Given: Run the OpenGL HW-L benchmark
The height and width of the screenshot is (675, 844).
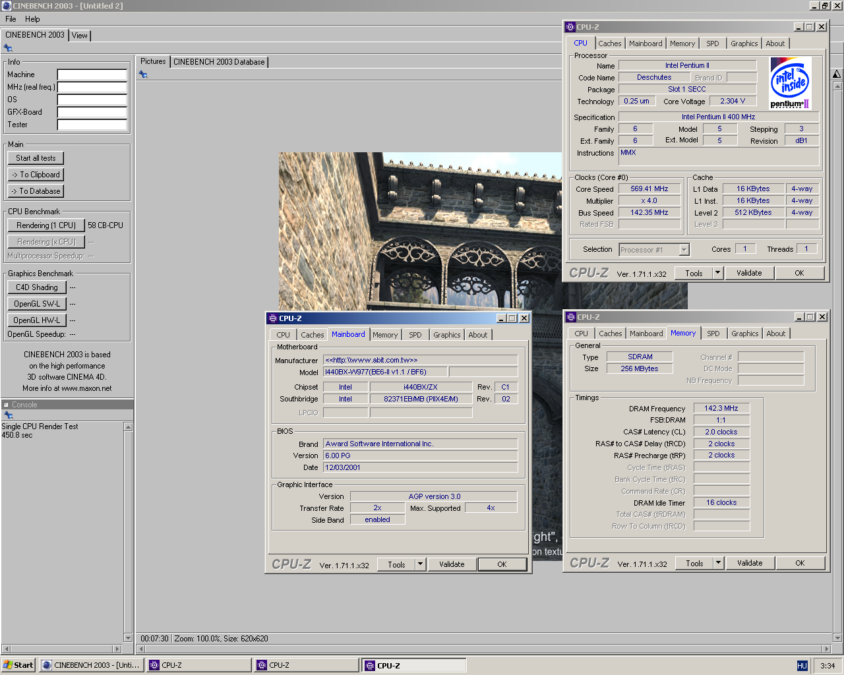Looking at the screenshot, I should point(37,320).
